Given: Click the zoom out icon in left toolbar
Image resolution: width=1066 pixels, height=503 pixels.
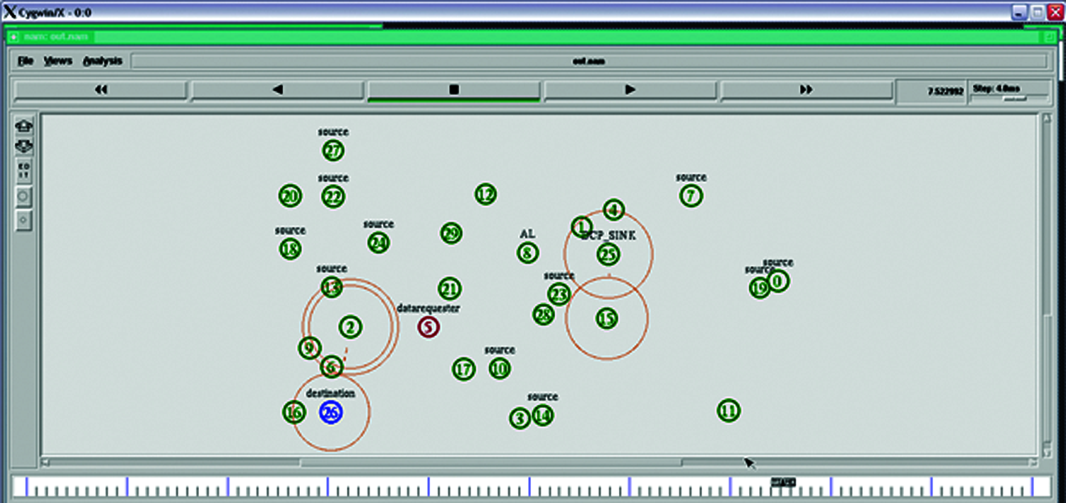Looking at the screenshot, I should [23, 146].
